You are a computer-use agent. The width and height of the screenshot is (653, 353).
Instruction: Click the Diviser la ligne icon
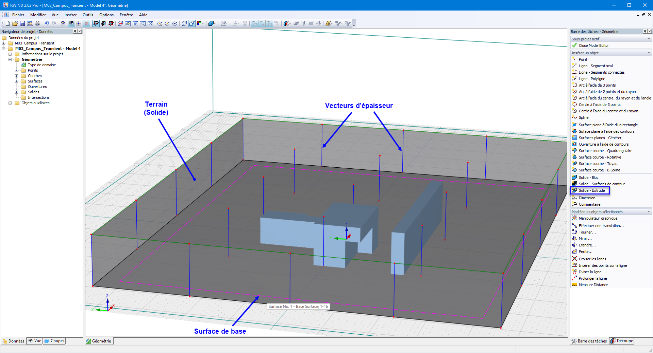[x=574, y=272]
